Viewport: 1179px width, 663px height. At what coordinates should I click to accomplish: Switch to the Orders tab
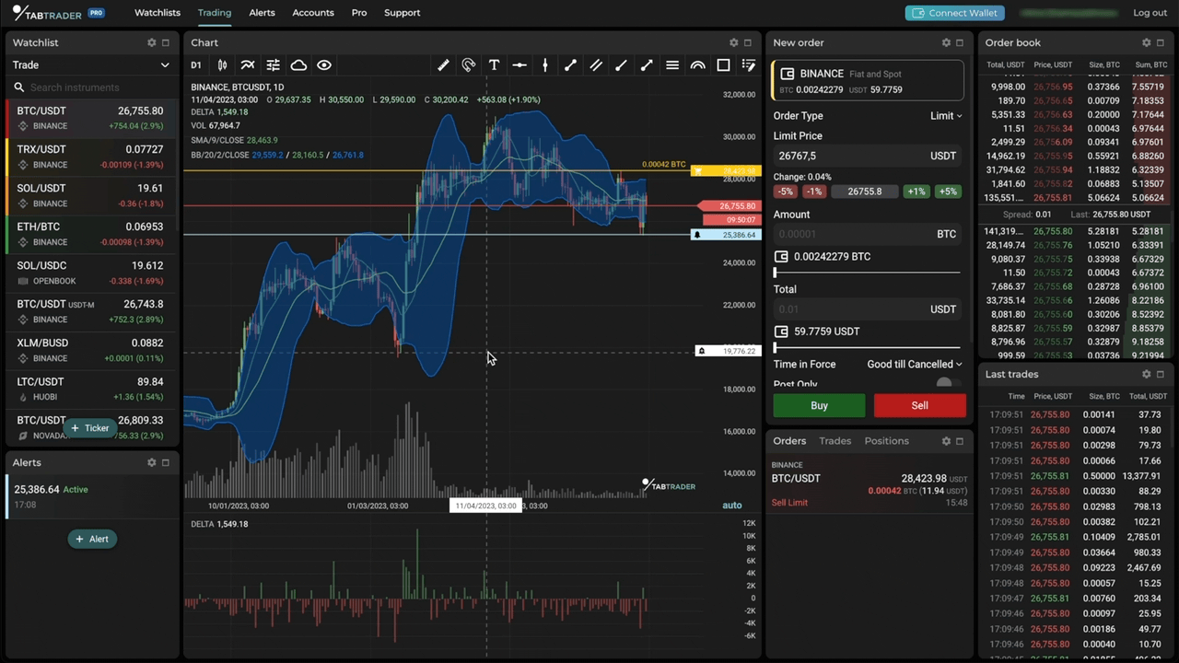789,441
